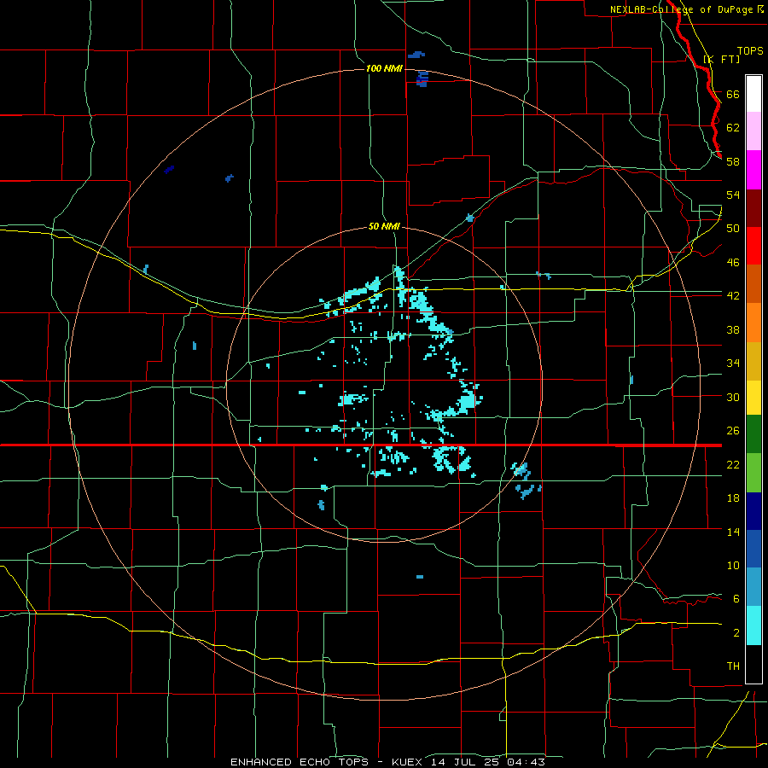Click the light green legend swatch
This screenshot has height=768, width=768.
[753, 473]
